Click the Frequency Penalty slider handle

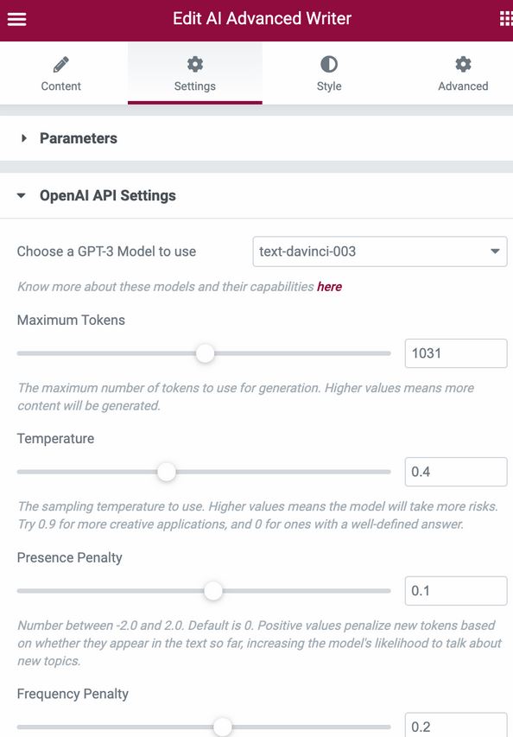pos(223,727)
